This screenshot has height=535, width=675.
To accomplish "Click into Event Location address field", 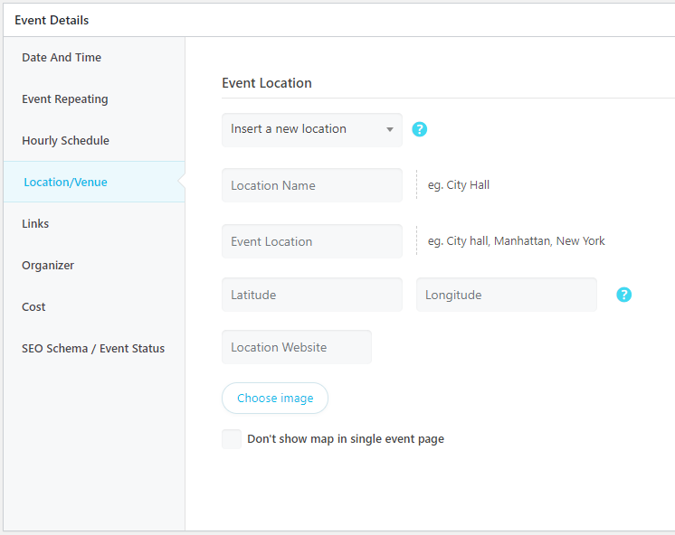I will 312,241.
